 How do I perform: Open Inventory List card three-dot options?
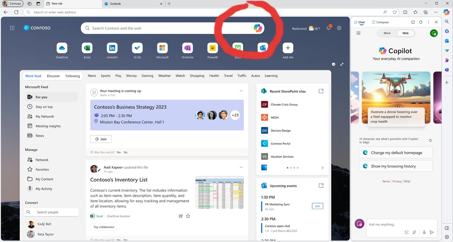coord(241,167)
